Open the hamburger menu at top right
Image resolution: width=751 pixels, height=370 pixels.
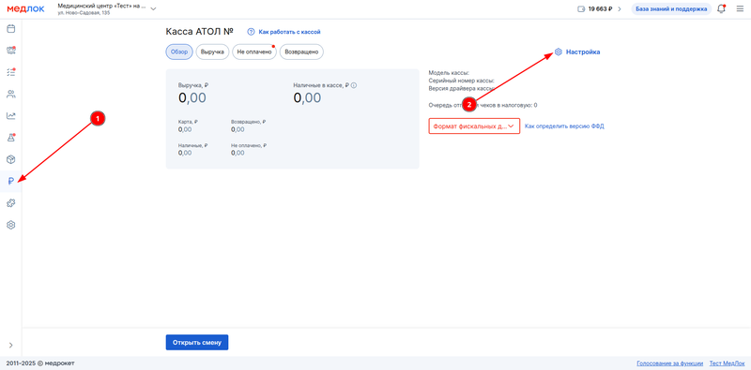click(740, 8)
